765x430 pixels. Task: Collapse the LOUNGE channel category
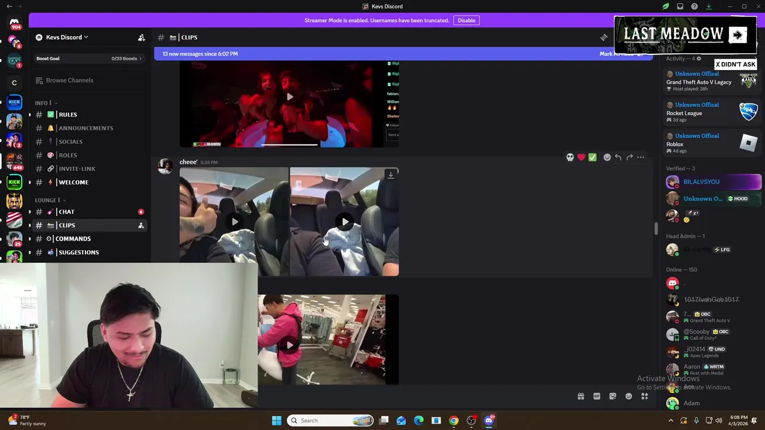tap(50, 200)
